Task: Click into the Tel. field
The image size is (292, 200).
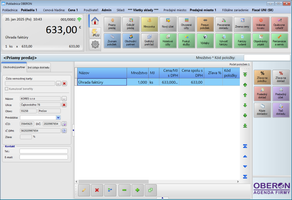Action: [44, 151]
